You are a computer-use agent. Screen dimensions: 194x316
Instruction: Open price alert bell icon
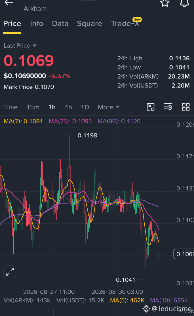point(185,3)
